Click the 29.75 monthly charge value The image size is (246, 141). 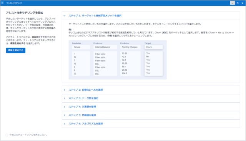[125, 70]
